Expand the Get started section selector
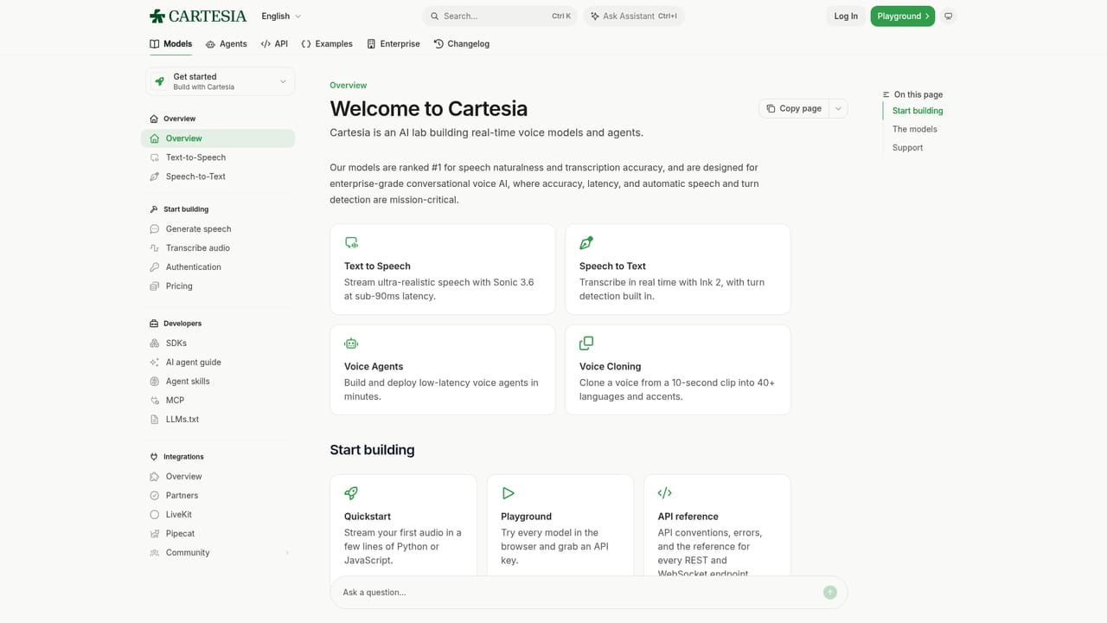This screenshot has height=623, width=1107. pos(221,81)
